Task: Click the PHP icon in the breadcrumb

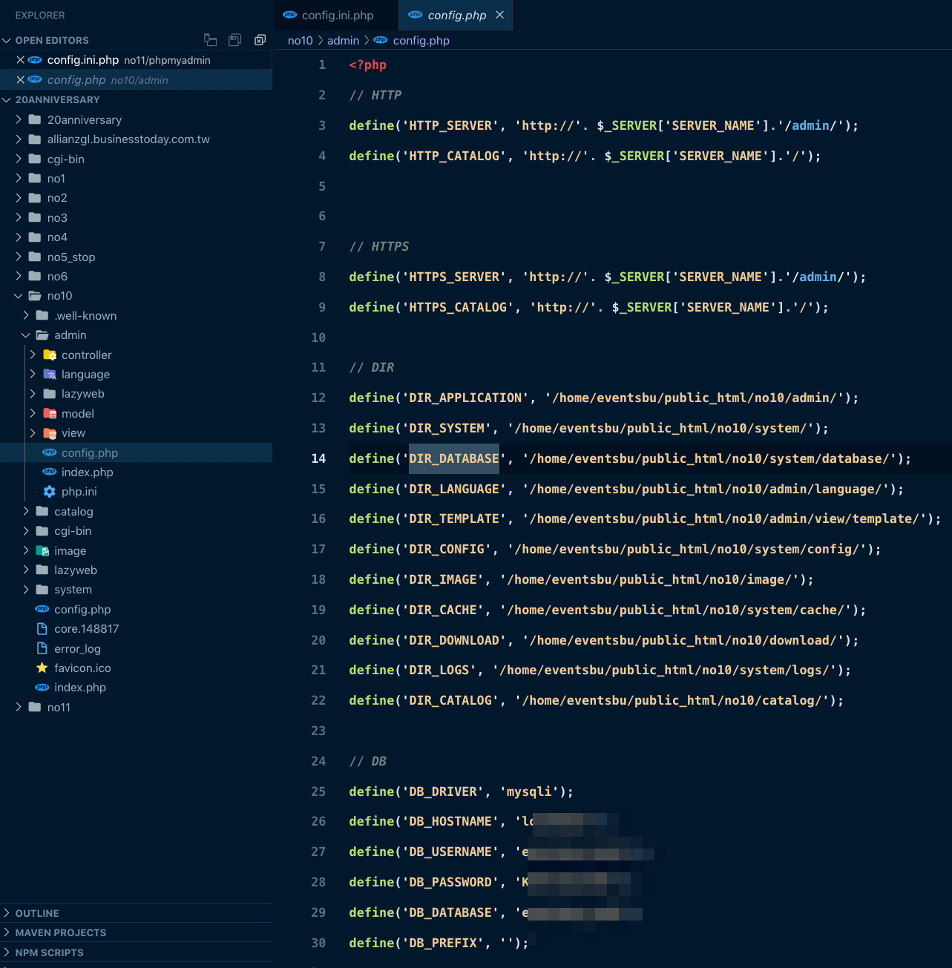Action: pyautogui.click(x=381, y=41)
